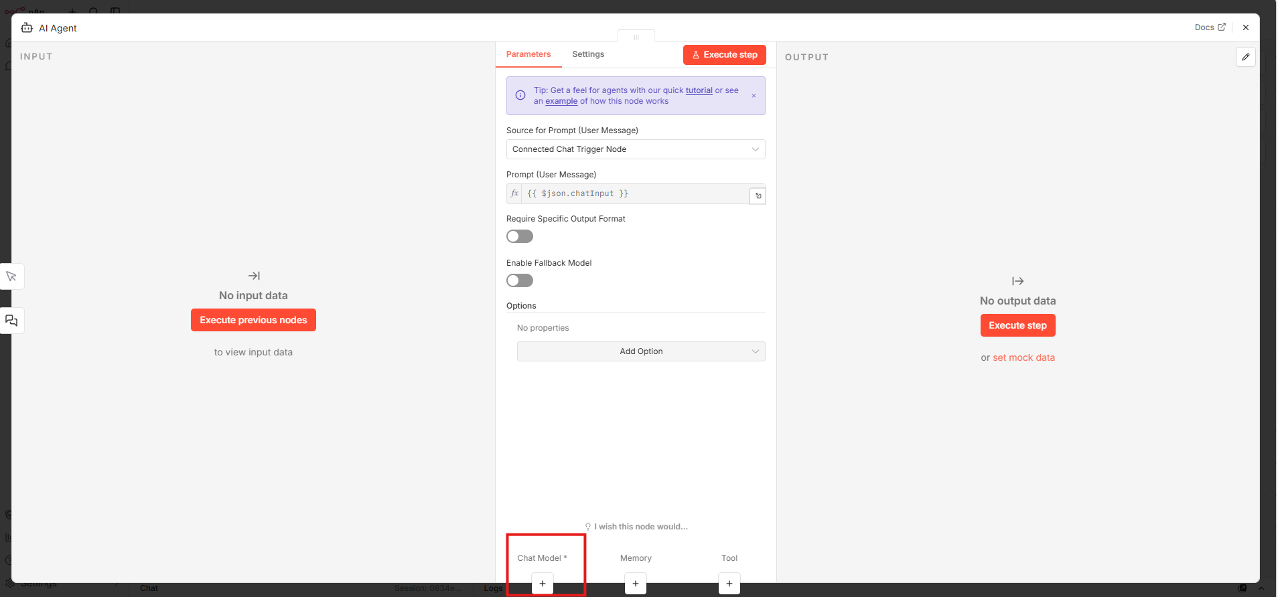
Task: Click the Memory plus connector
Action: point(635,584)
